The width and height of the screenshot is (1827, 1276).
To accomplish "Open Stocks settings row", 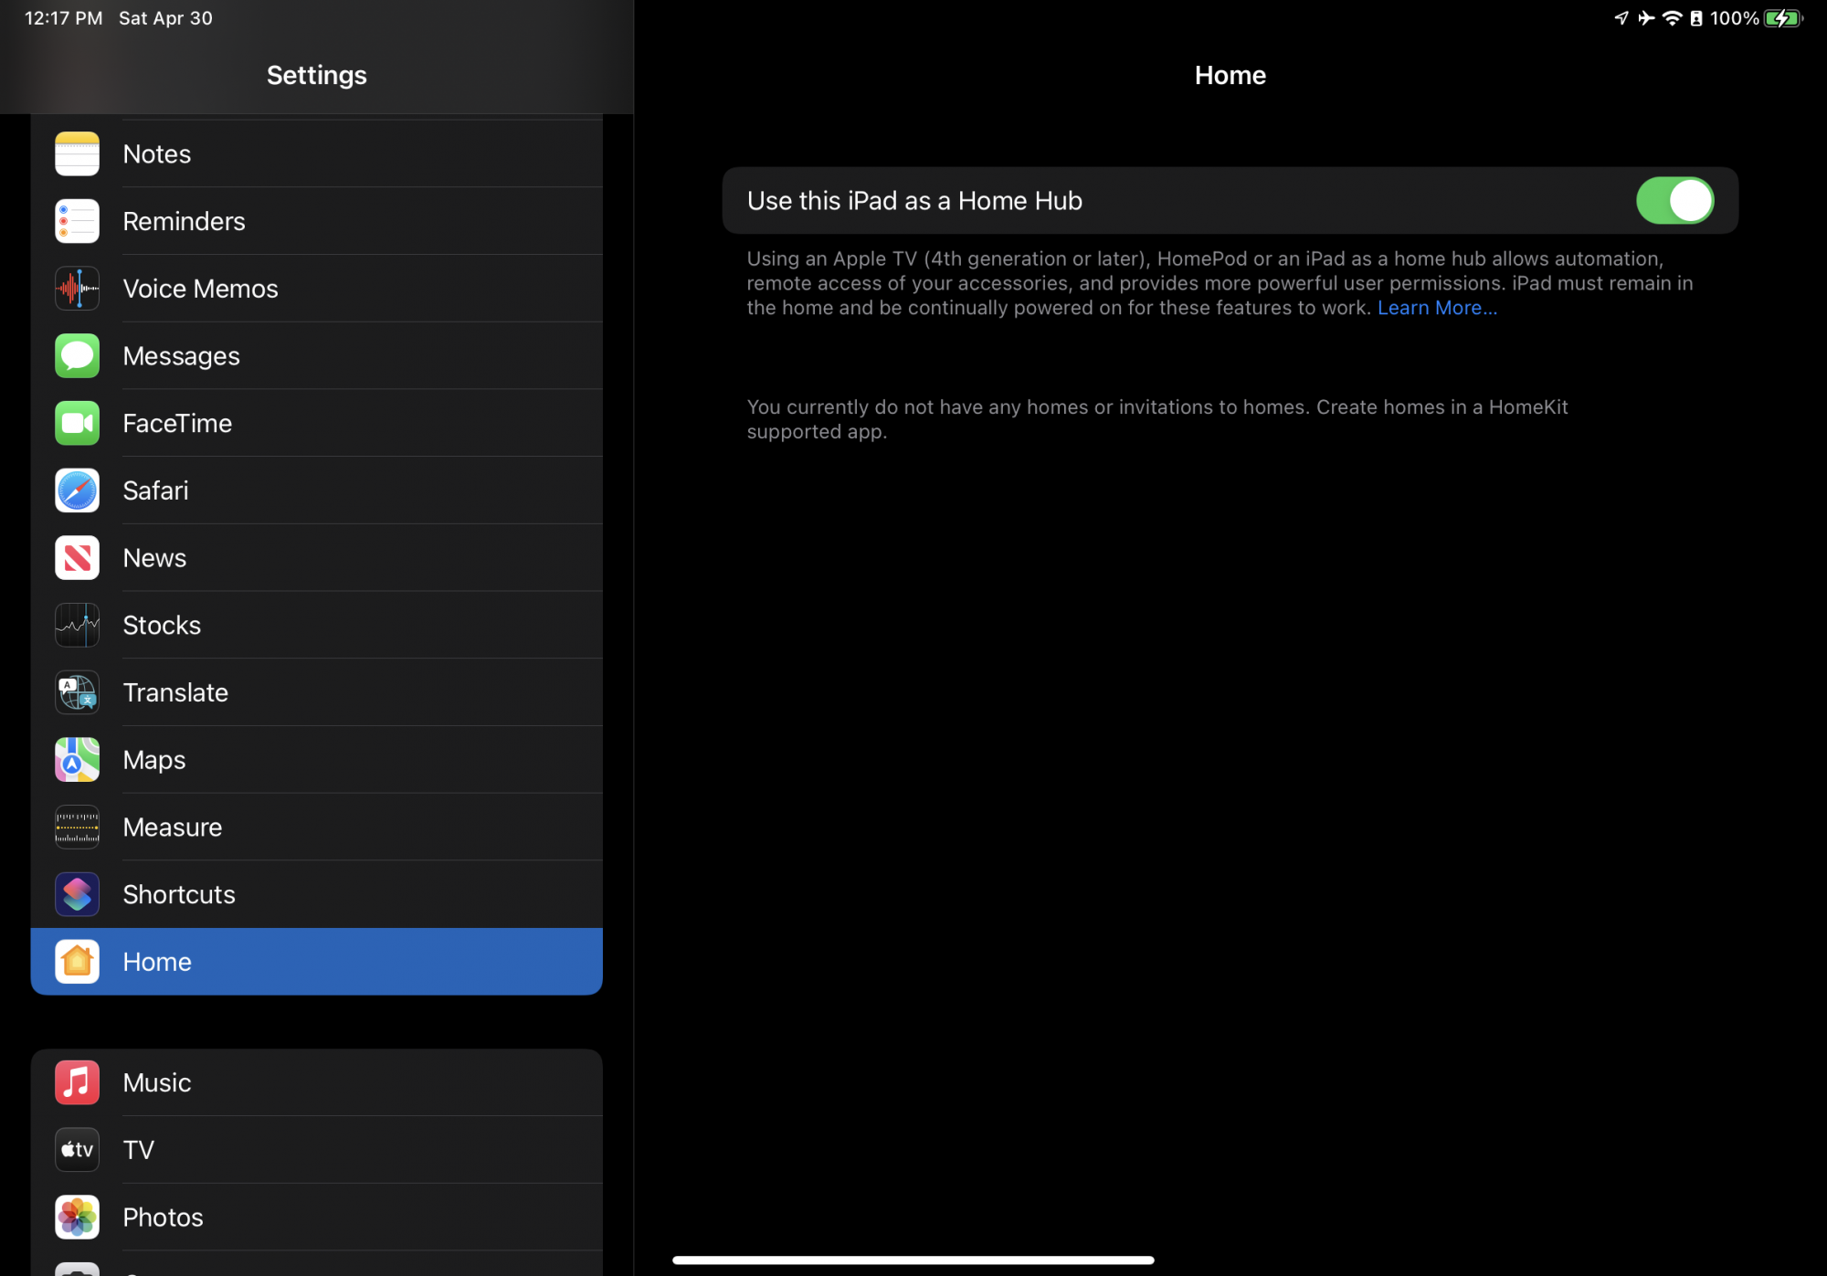I will point(316,626).
